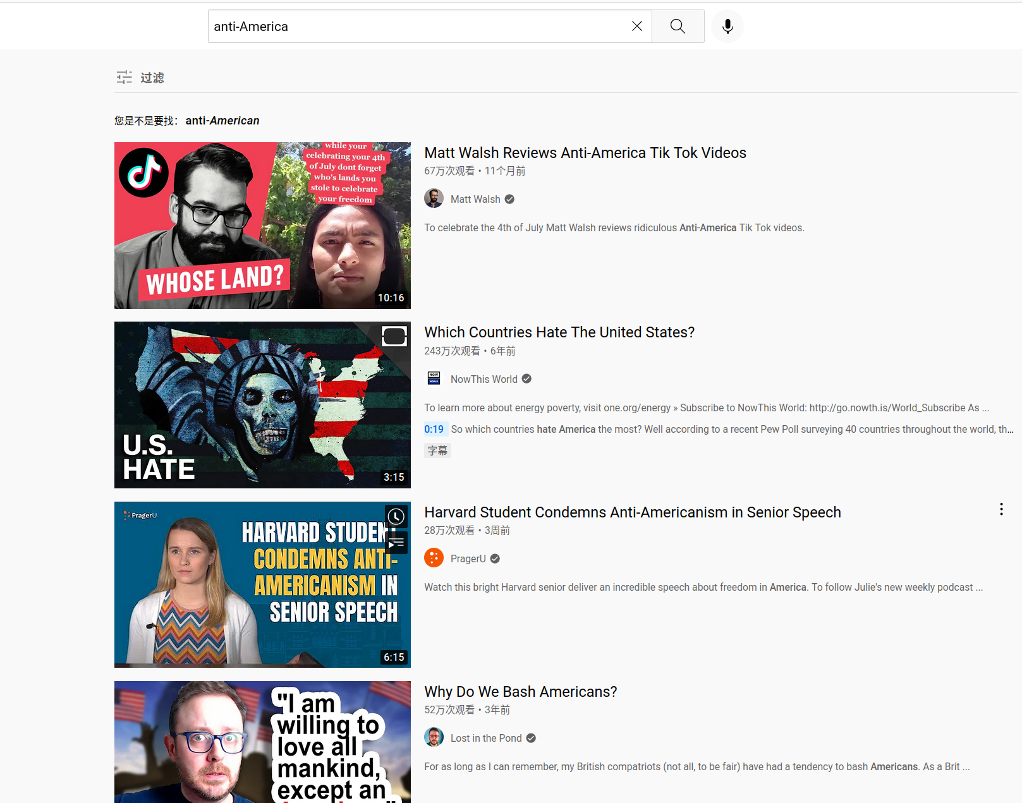Image resolution: width=1022 pixels, height=803 pixels.
Task: Open title Why Do We Bash Americans?
Action: pos(521,692)
